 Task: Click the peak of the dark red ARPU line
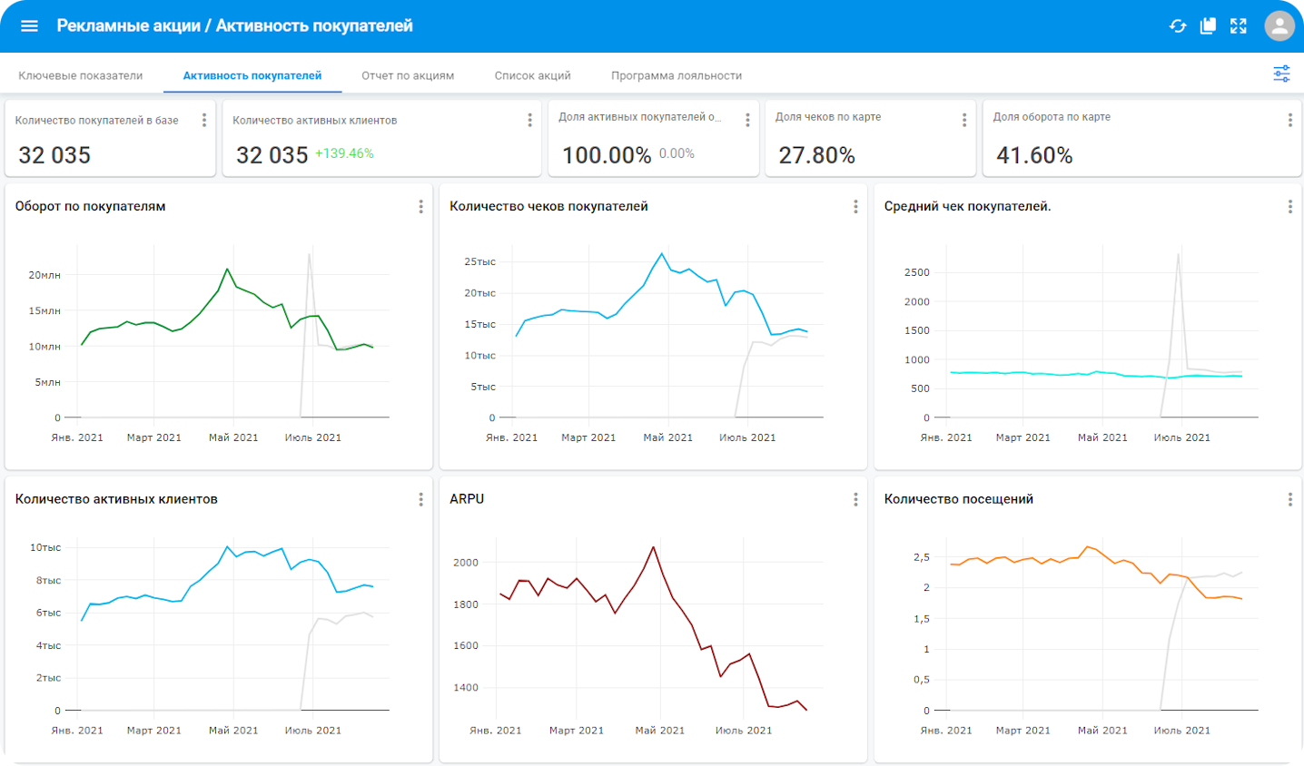[x=653, y=547]
